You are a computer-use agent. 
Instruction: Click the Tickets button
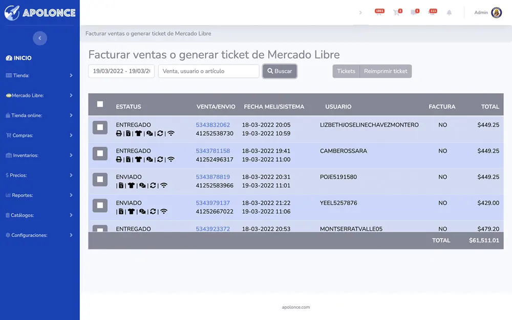(x=346, y=71)
